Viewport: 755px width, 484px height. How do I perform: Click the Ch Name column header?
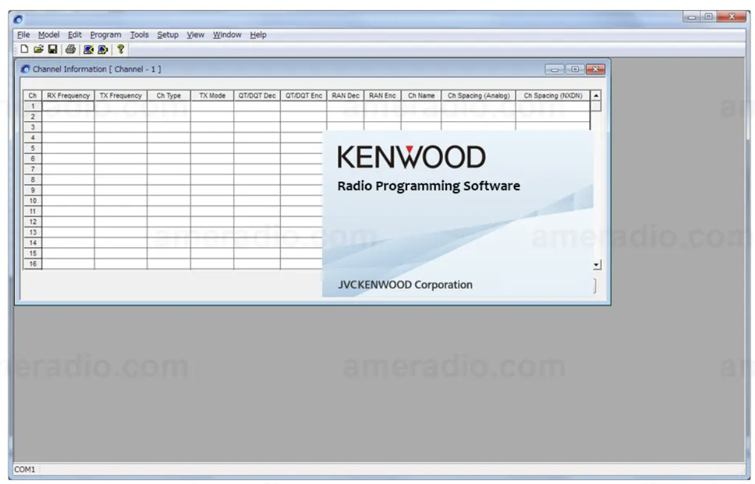click(x=422, y=95)
